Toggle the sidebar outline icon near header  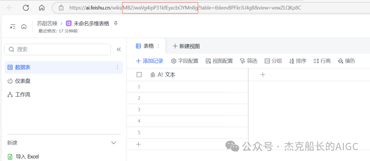pyautogui.click(x=13, y=27)
